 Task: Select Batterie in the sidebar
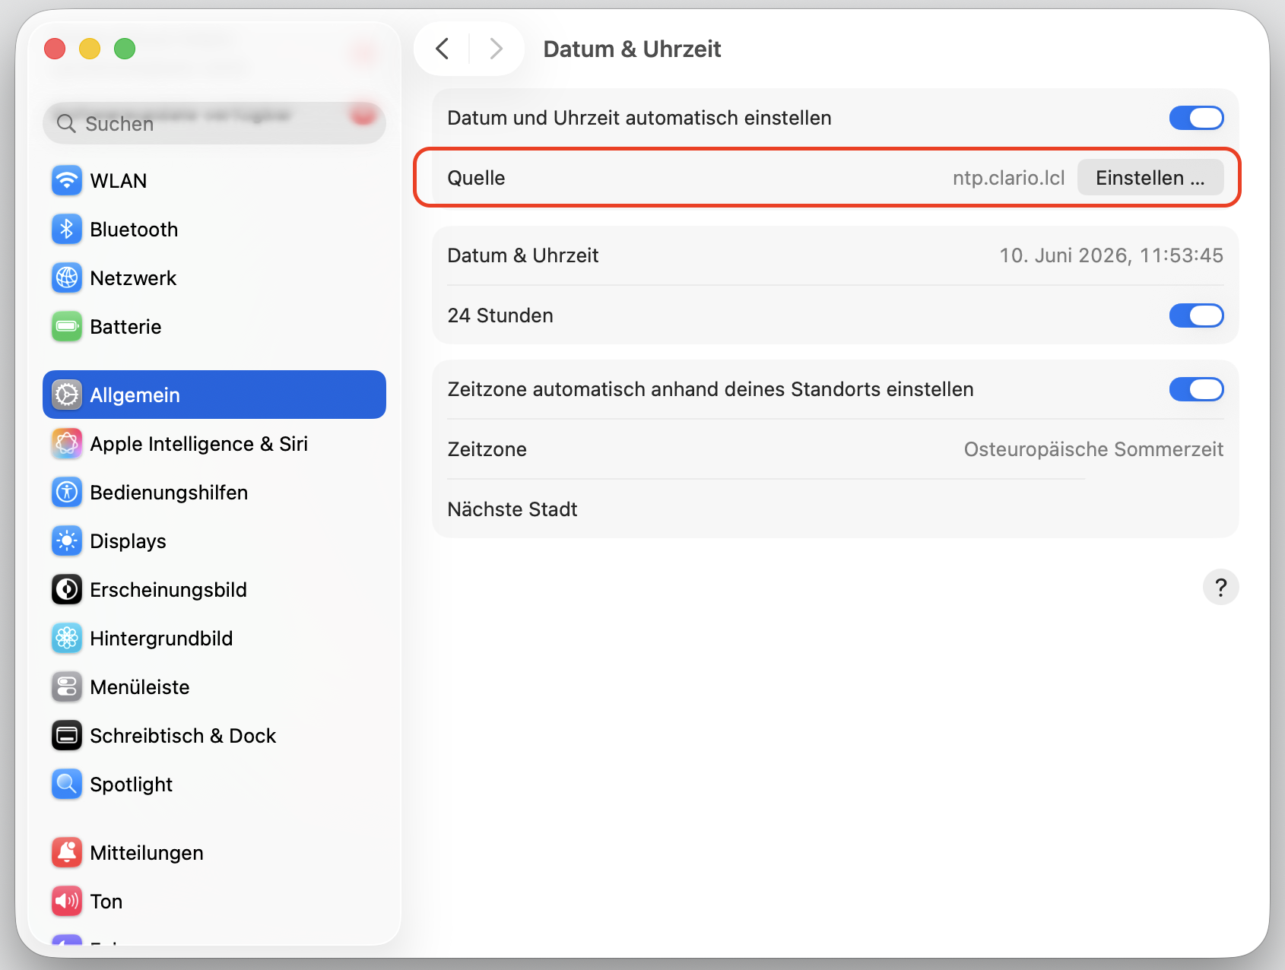(x=214, y=327)
